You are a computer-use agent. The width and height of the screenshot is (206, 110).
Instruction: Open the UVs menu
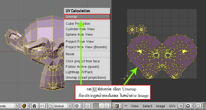[x=172, y=106]
